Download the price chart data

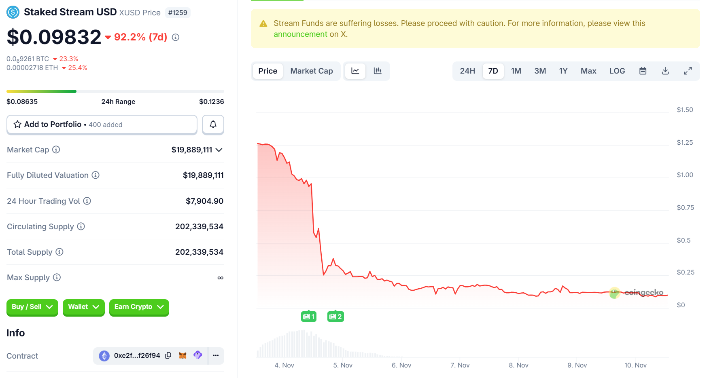point(665,71)
